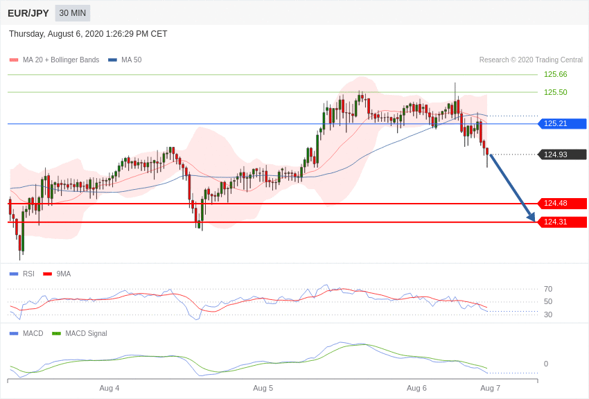589x399 pixels.
Task: Click the Aug 5 date axis label
Action: click(x=263, y=388)
